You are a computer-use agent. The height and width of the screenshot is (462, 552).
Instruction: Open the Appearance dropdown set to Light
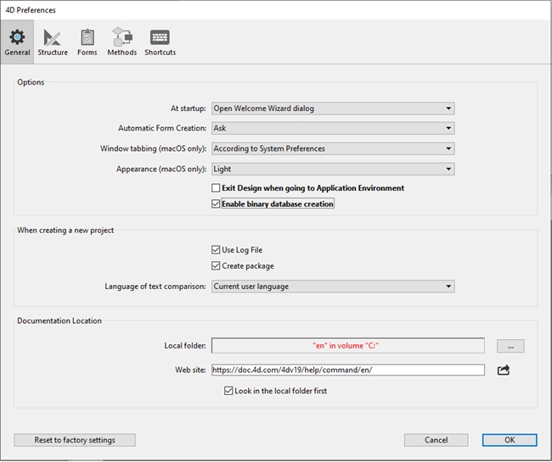pos(332,169)
